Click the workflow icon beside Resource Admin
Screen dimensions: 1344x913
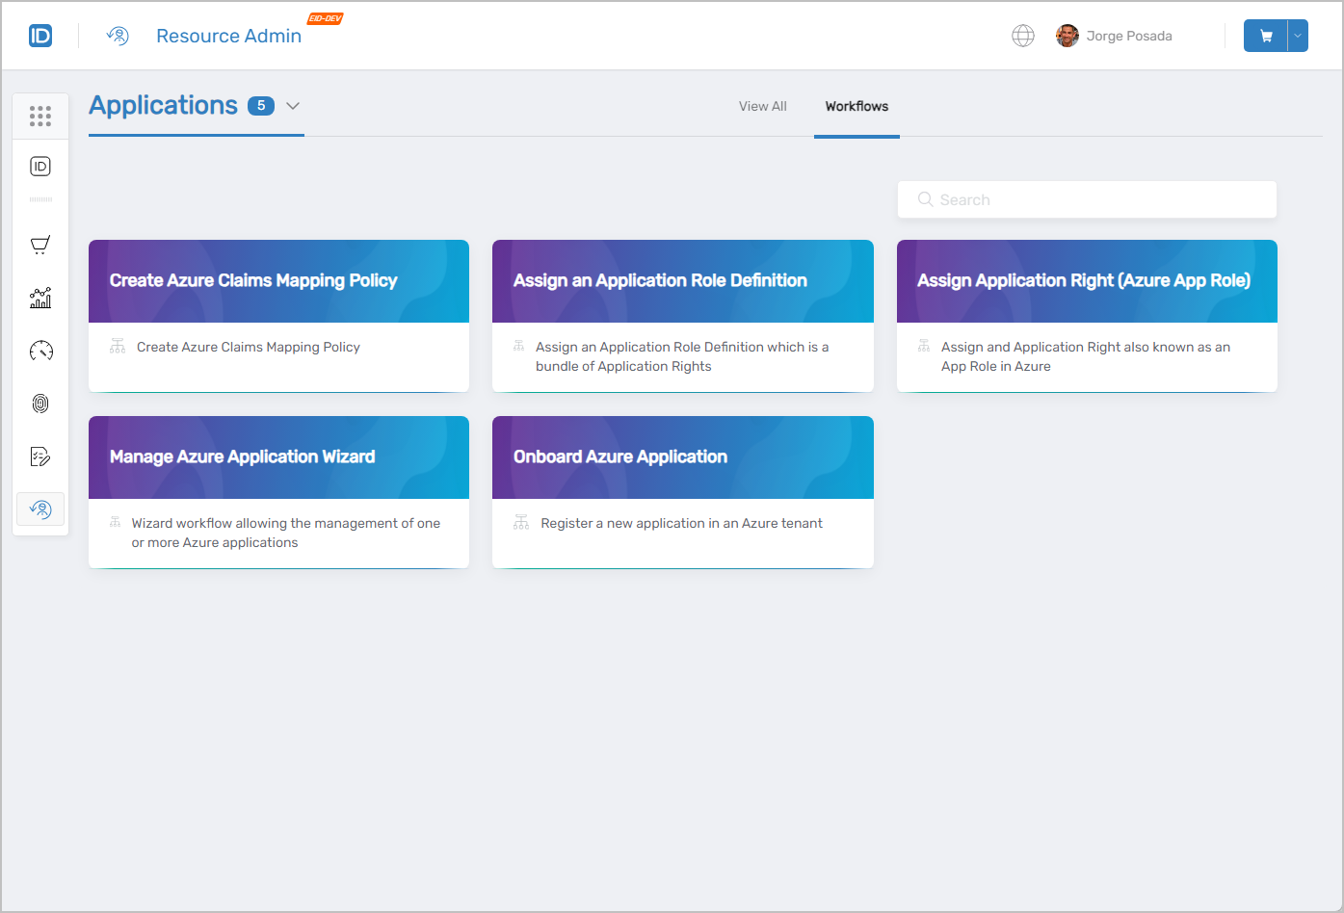(x=117, y=35)
